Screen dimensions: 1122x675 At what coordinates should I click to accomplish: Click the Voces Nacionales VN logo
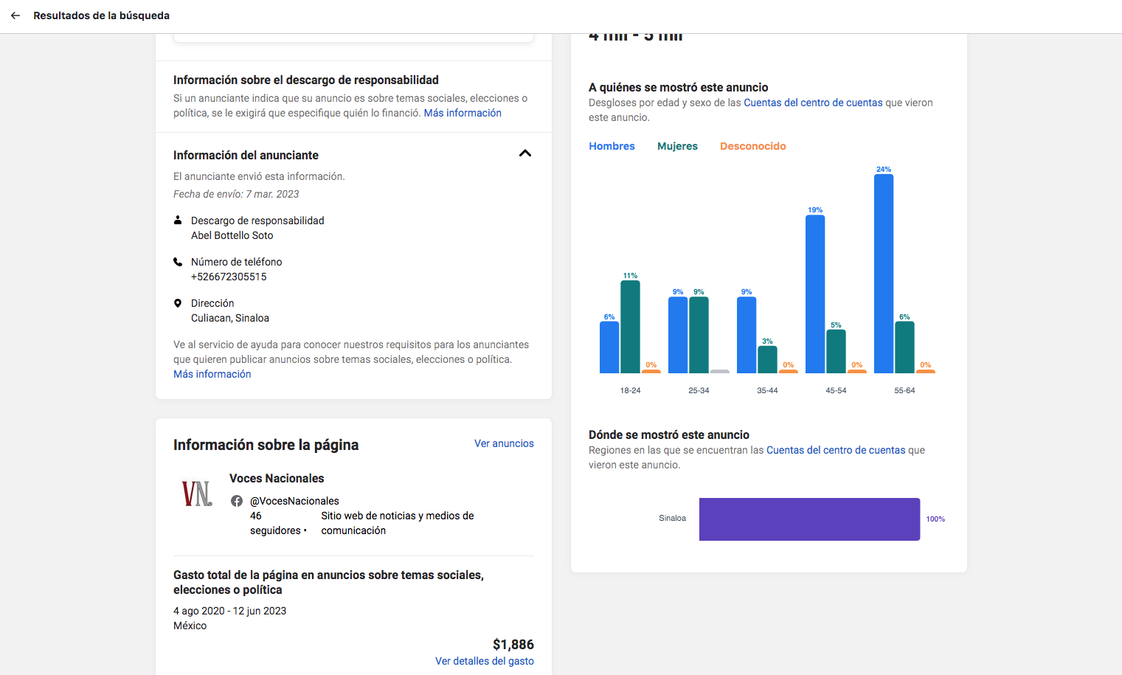[x=197, y=494]
